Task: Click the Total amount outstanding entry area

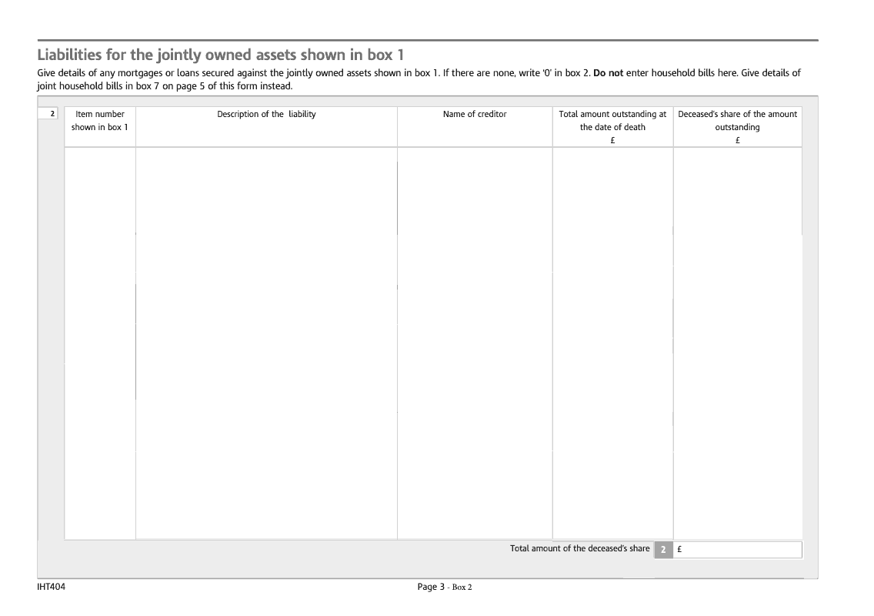Action: click(612, 343)
